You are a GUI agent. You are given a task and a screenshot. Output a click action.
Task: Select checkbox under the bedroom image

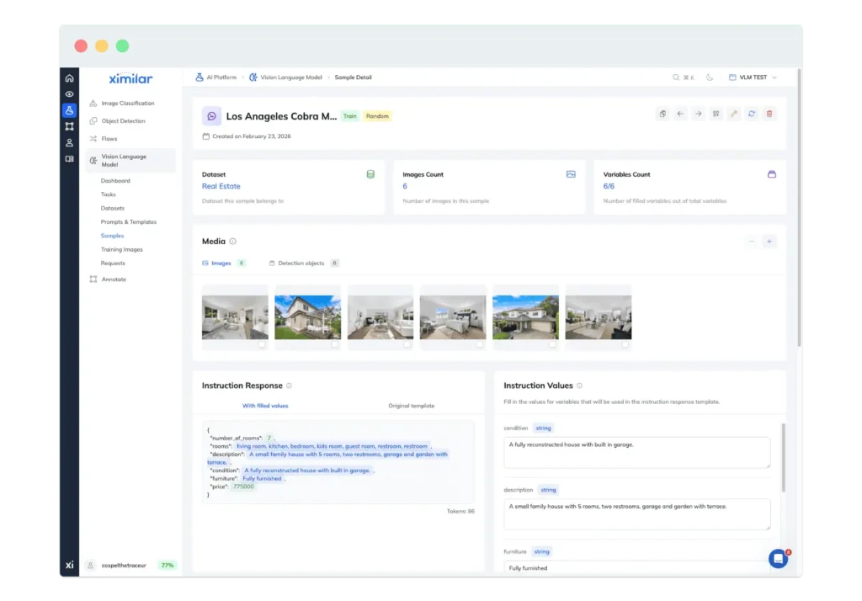click(x=480, y=344)
